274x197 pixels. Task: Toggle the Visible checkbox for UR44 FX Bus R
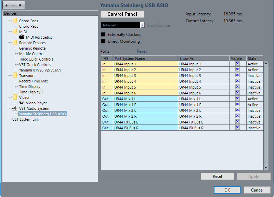tap(237, 128)
